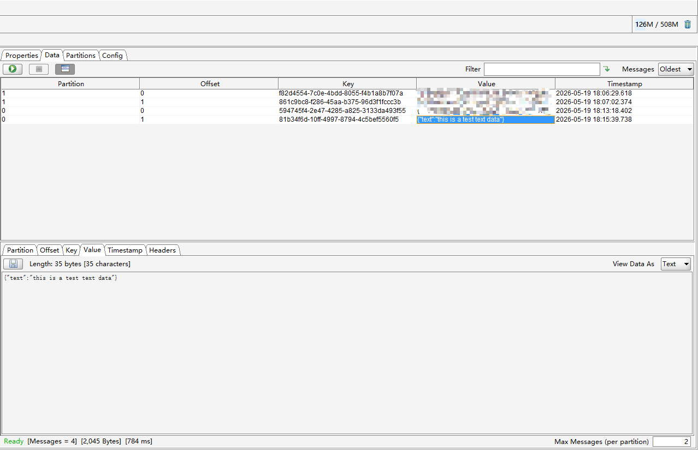Click the Ready status text

point(14,441)
